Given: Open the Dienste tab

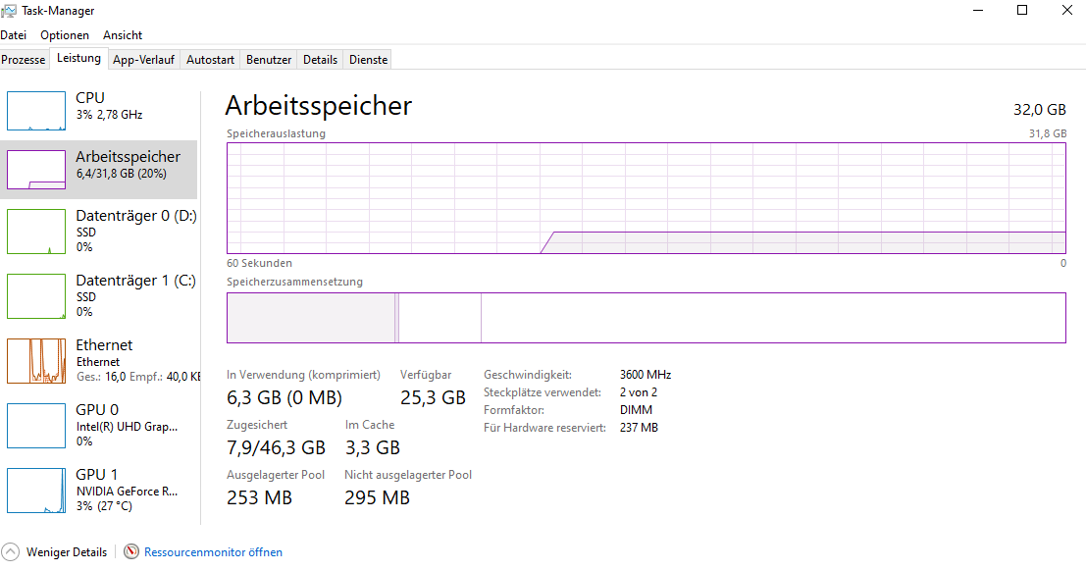Looking at the screenshot, I should click(x=369, y=60).
